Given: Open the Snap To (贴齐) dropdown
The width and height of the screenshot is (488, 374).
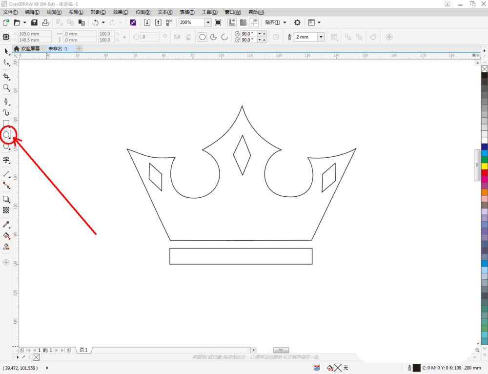Looking at the screenshot, I should pyautogui.click(x=275, y=22).
